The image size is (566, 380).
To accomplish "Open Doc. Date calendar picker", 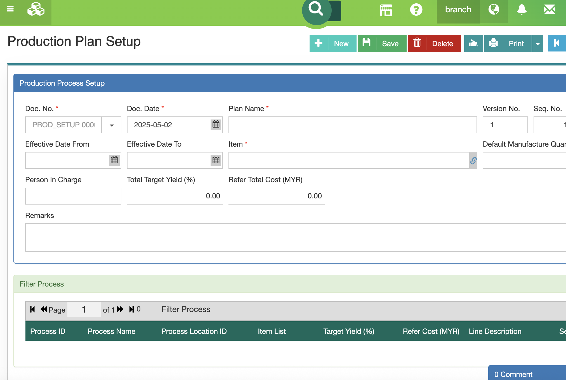I will [x=216, y=124].
